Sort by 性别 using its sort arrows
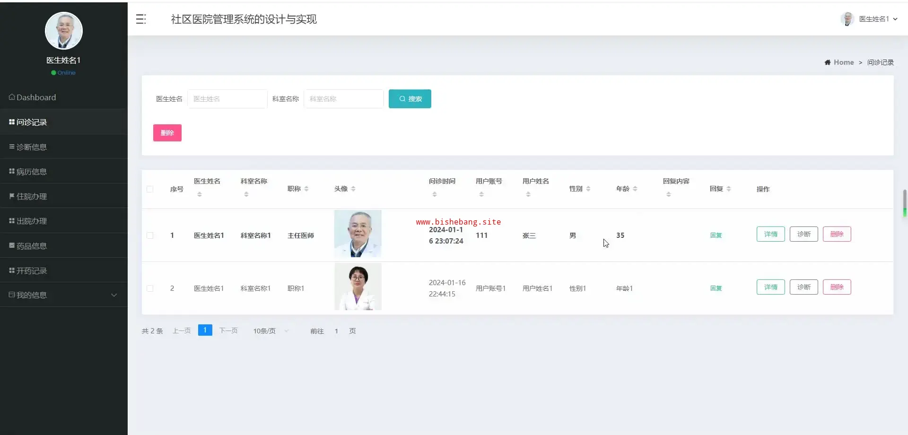 pyautogui.click(x=588, y=189)
